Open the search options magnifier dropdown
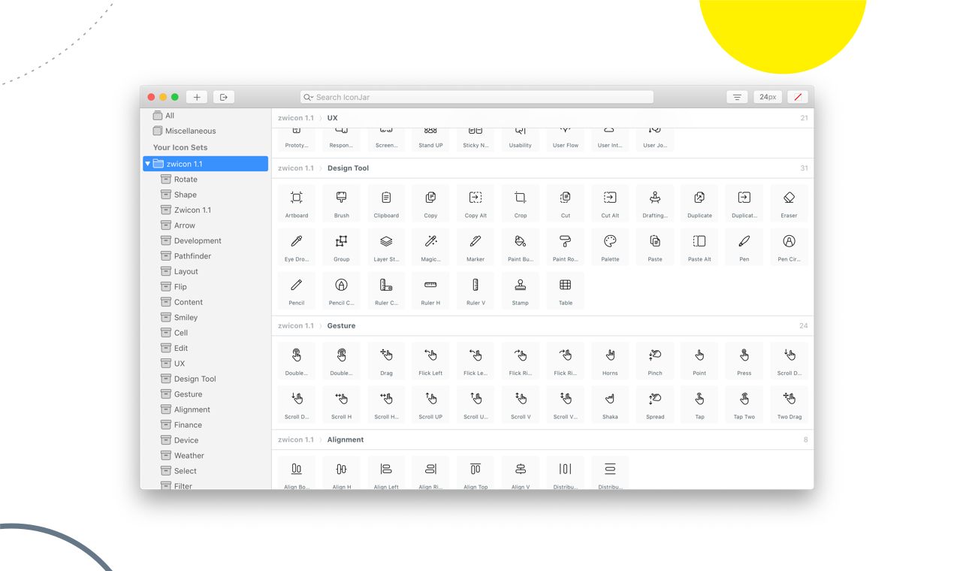 308,97
